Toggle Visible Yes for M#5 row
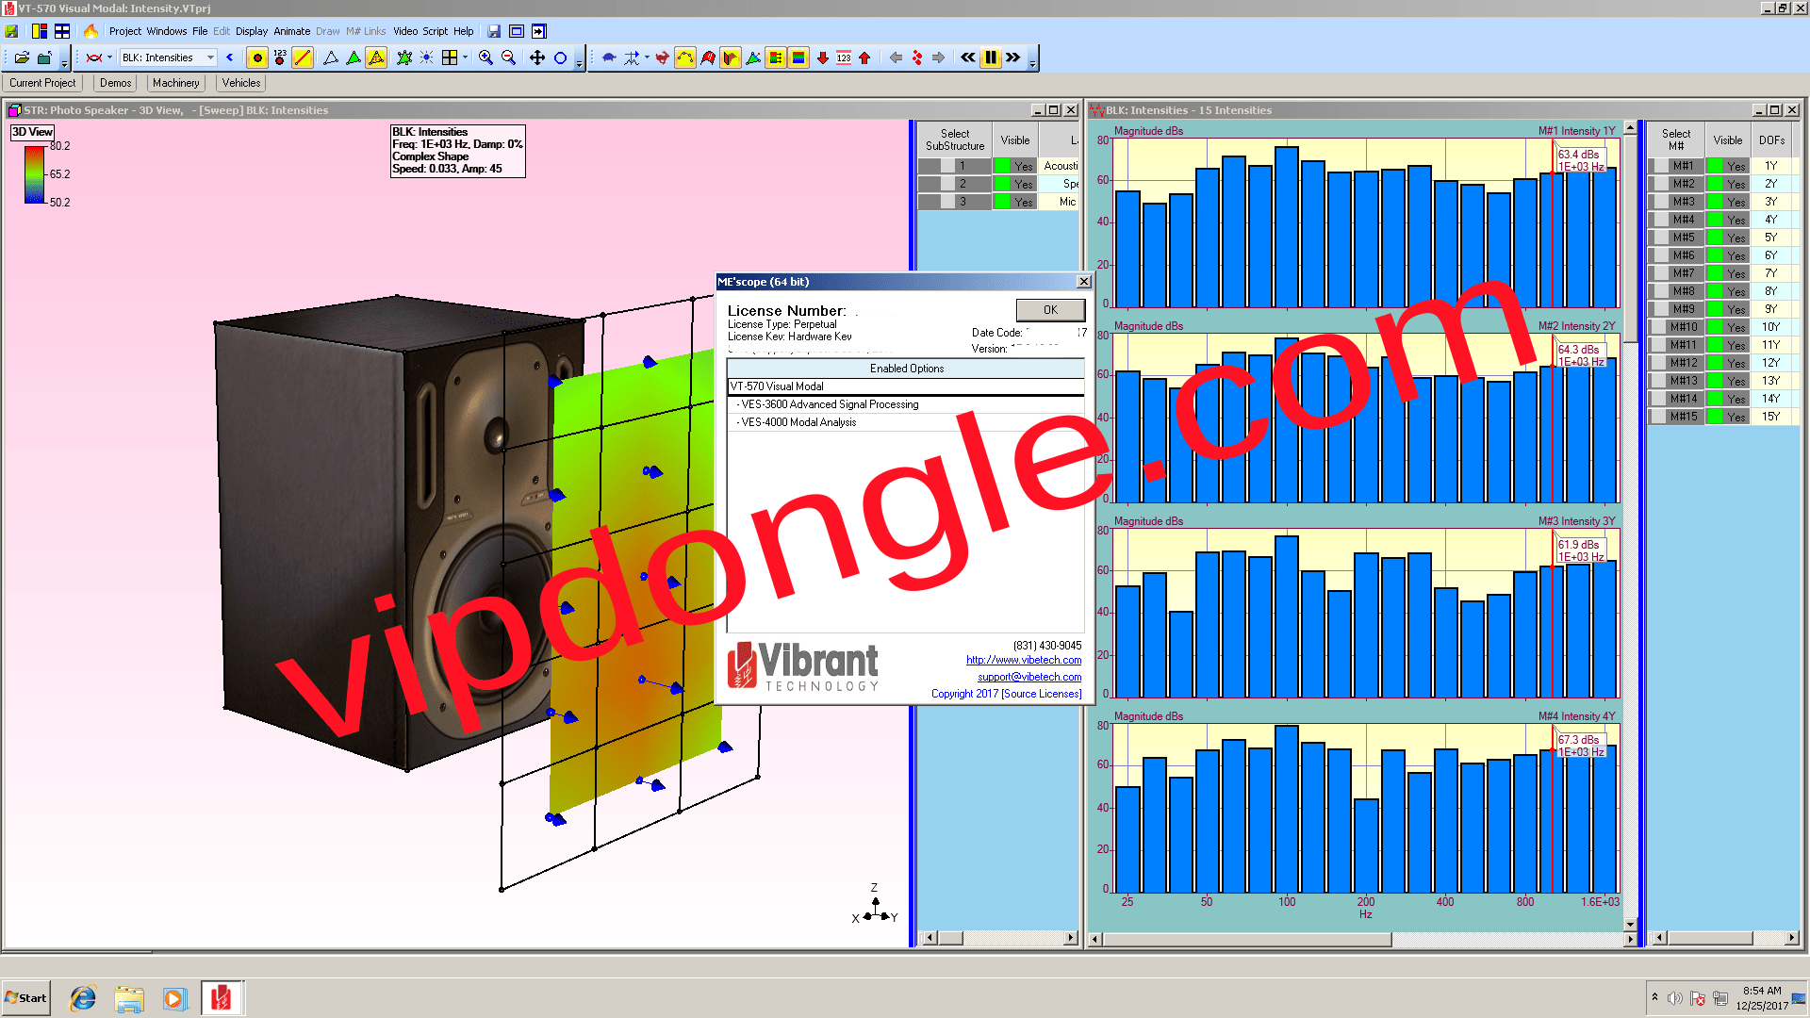The image size is (1810, 1018). [x=1728, y=238]
